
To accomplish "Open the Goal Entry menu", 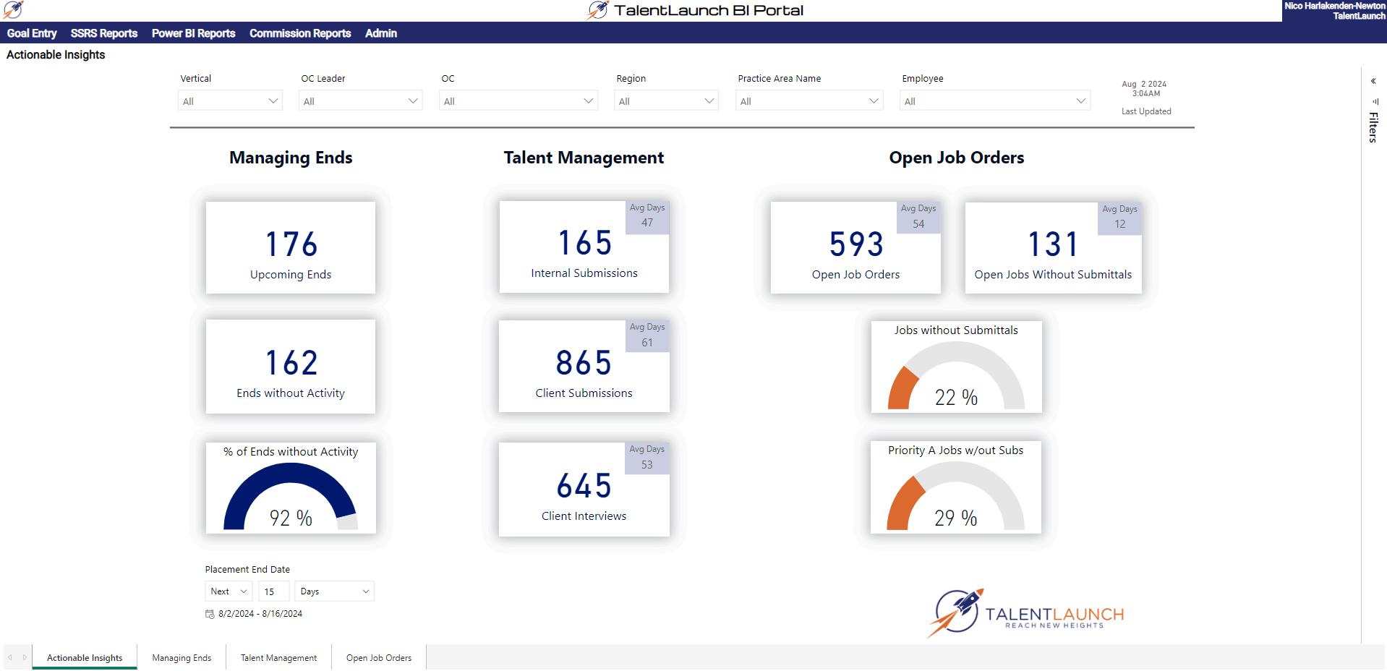I will 32,33.
